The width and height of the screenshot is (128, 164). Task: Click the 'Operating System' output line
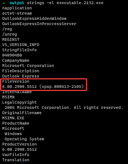[24, 139]
